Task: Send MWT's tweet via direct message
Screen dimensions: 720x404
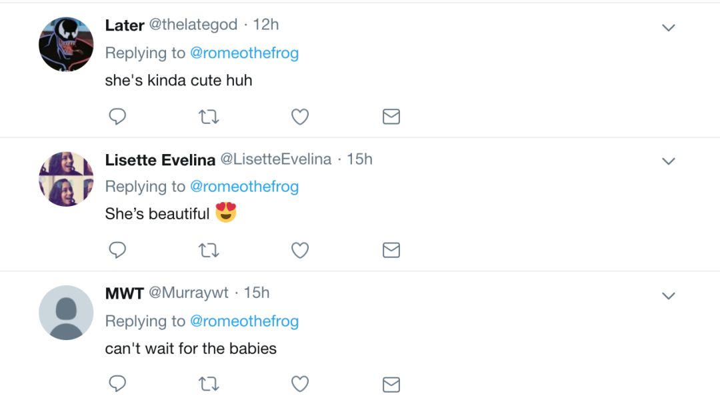Action: click(391, 384)
